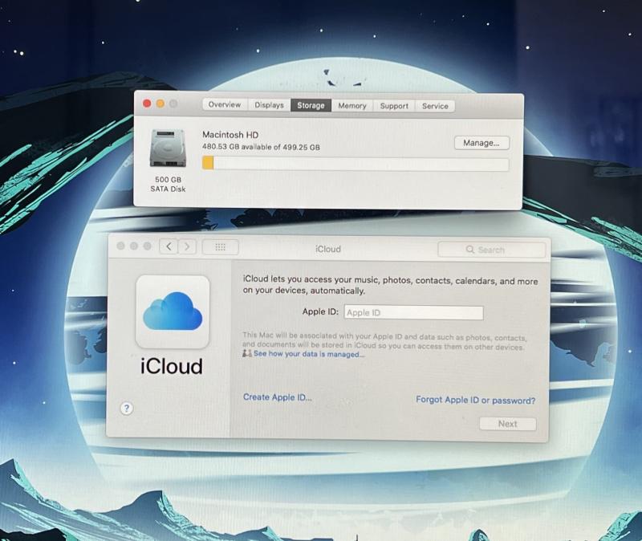Click the '500 GB' disk label

point(168,179)
